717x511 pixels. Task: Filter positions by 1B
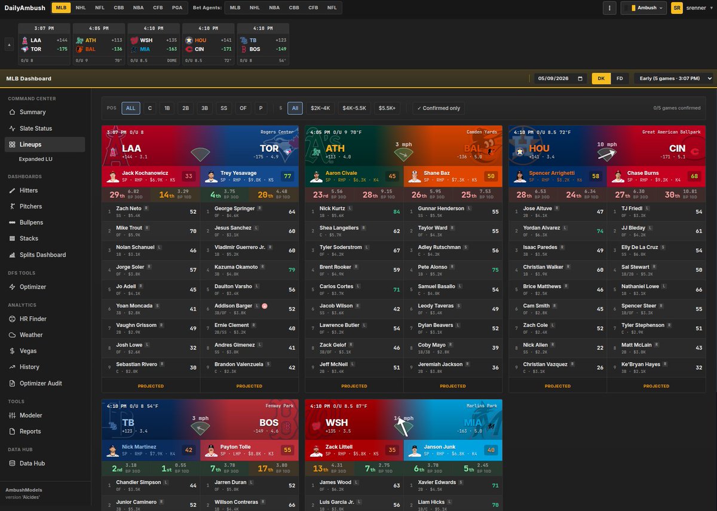pyautogui.click(x=167, y=108)
